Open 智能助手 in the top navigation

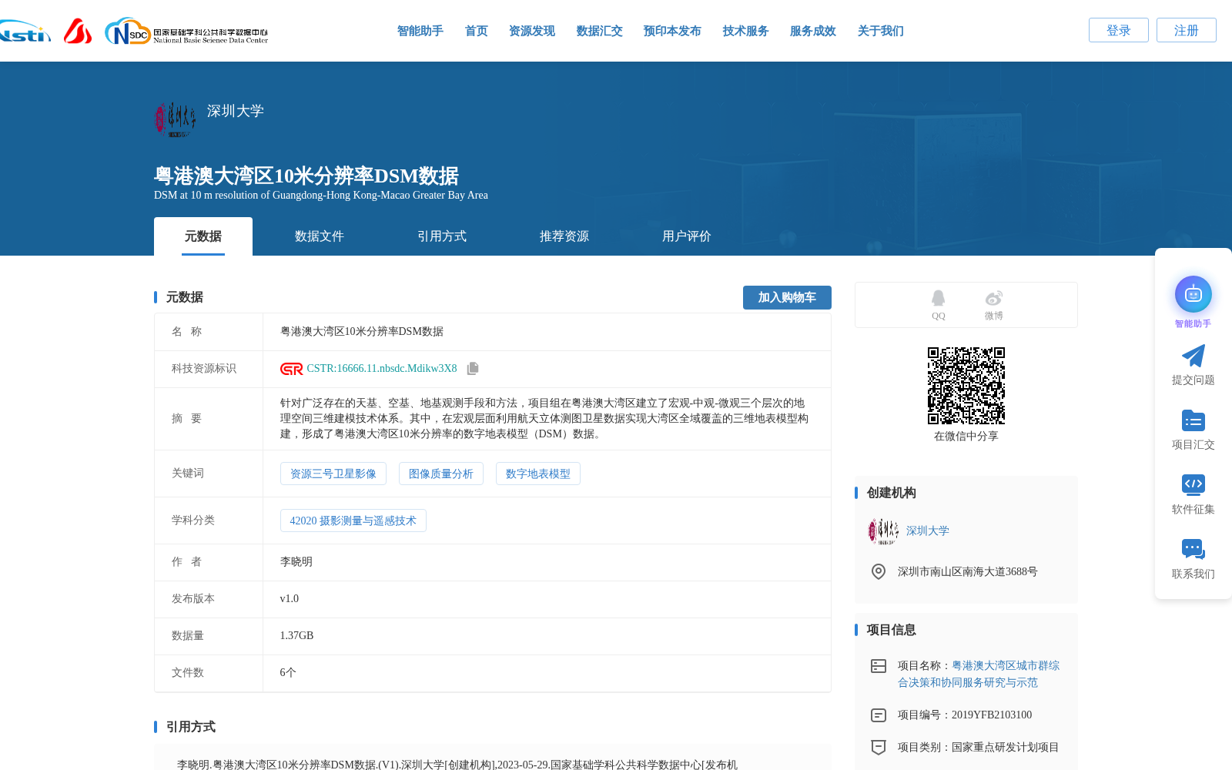(420, 31)
